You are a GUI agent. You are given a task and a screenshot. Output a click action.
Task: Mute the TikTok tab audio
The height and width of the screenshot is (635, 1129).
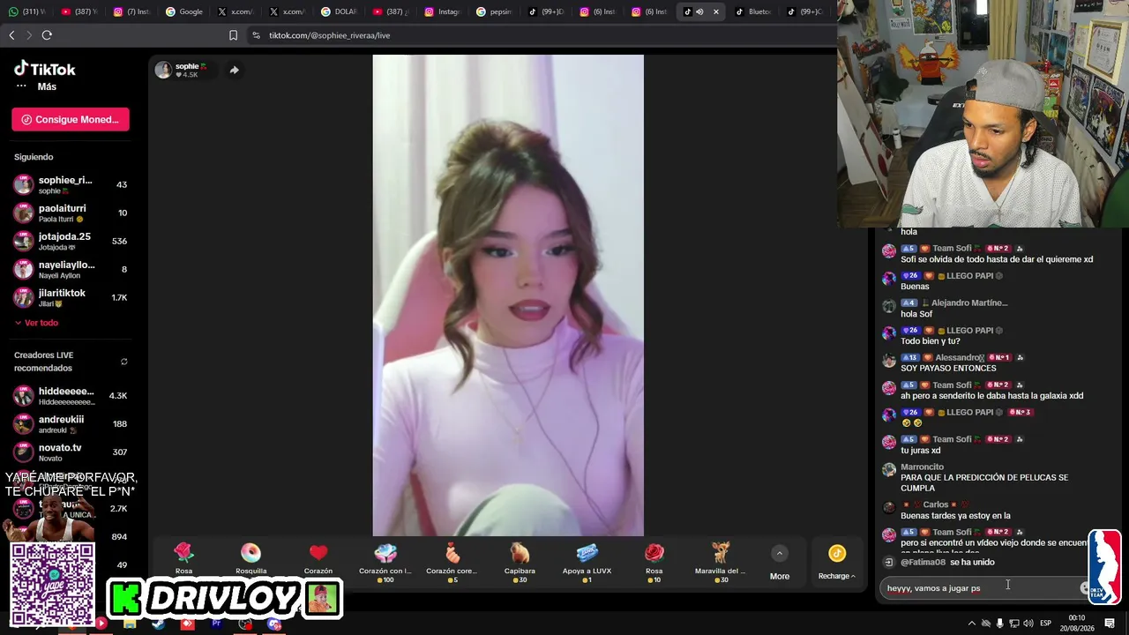click(x=699, y=11)
